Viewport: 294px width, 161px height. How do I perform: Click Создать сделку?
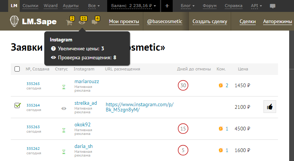pos(210,21)
